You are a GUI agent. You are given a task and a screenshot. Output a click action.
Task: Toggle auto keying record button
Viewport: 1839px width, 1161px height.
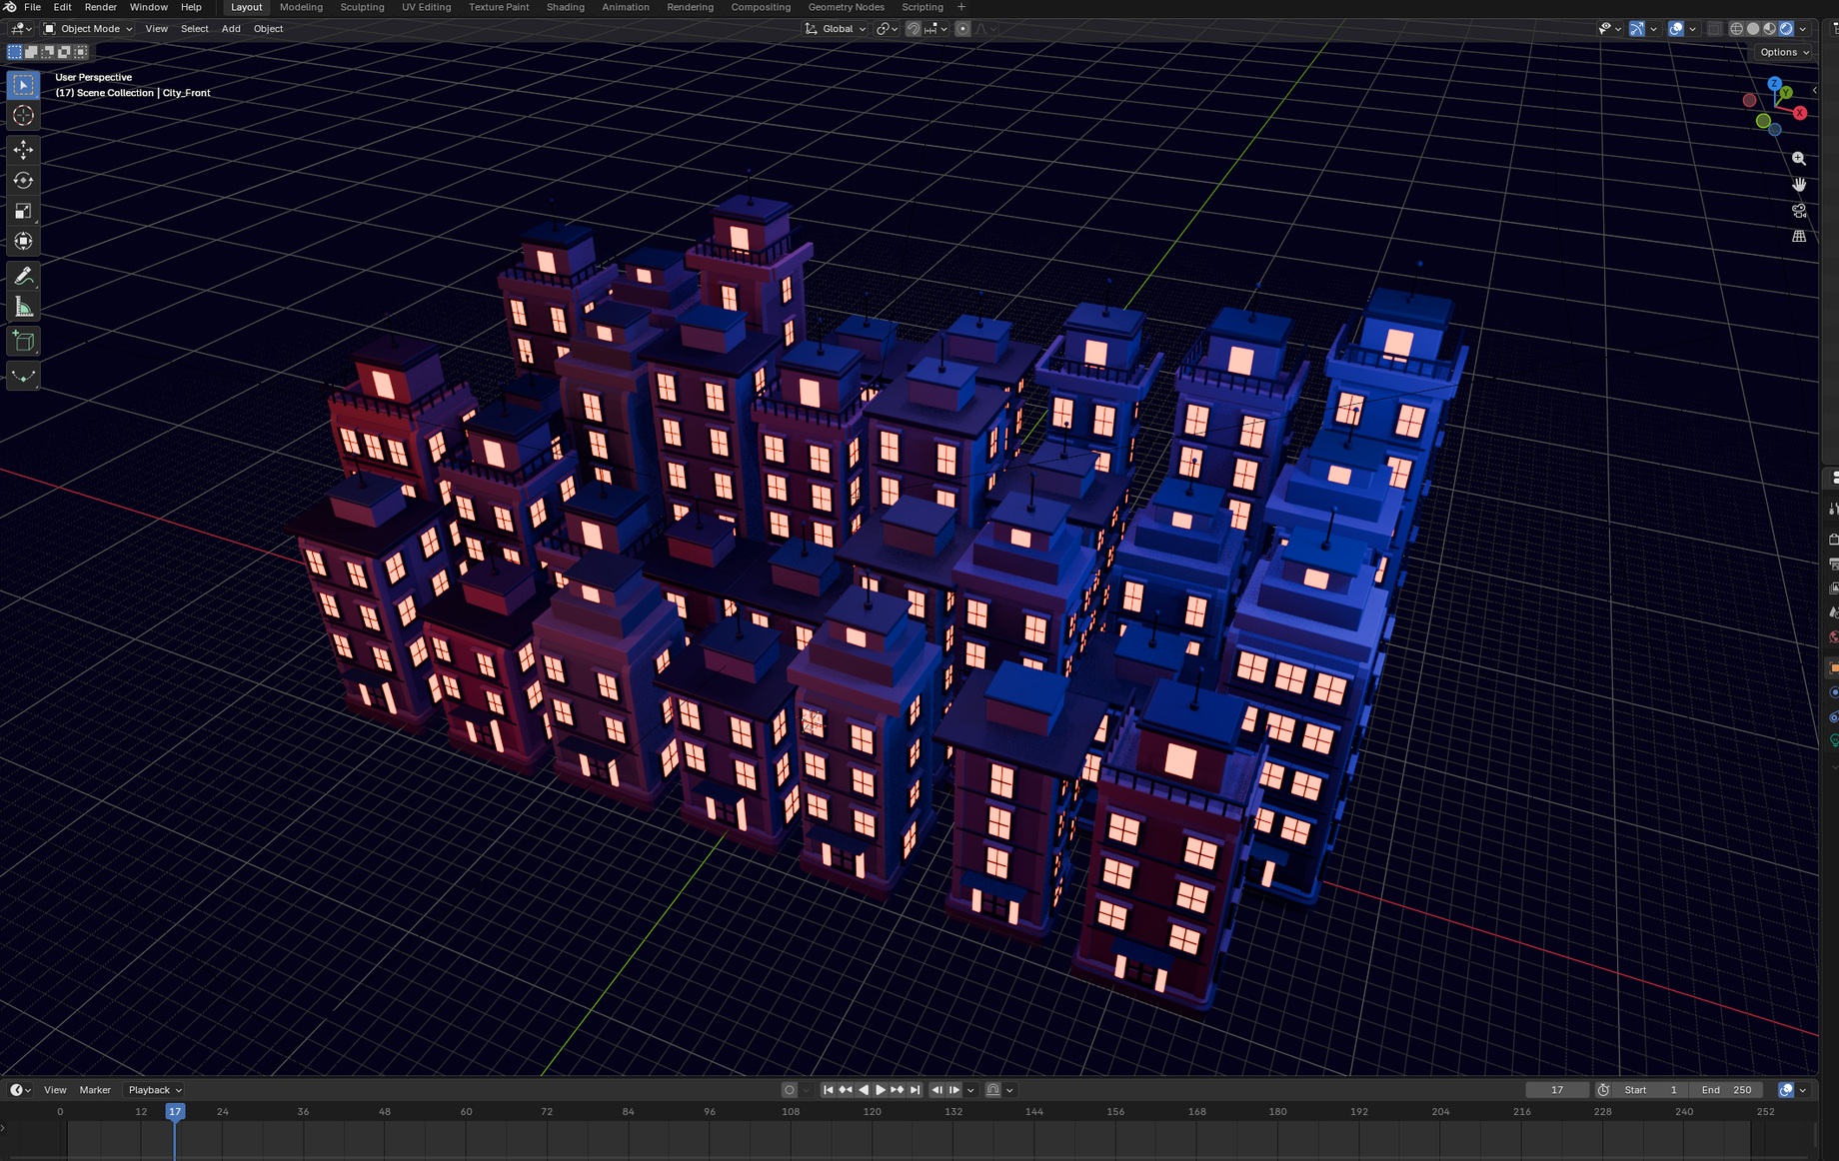click(x=790, y=1090)
